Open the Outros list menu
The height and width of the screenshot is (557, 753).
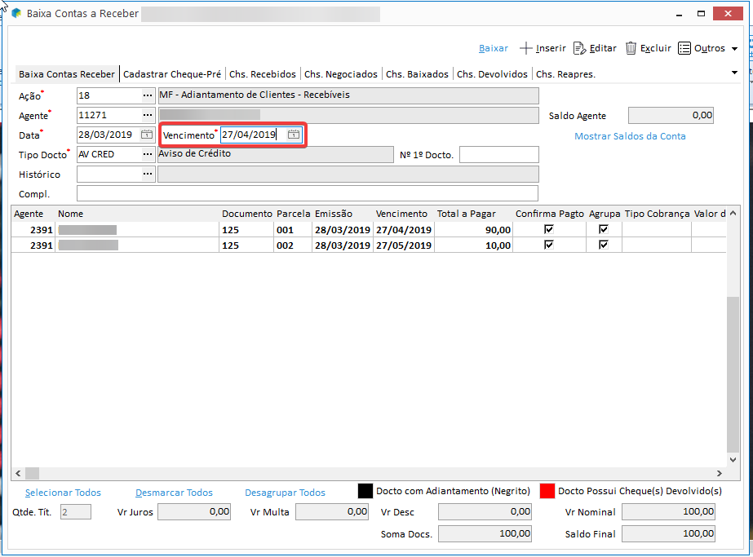tap(707, 48)
